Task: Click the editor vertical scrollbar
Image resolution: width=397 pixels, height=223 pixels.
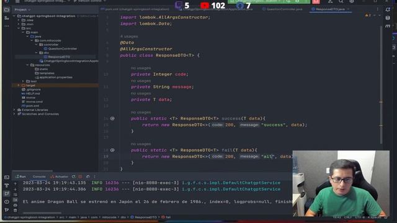Action: [x=381, y=85]
